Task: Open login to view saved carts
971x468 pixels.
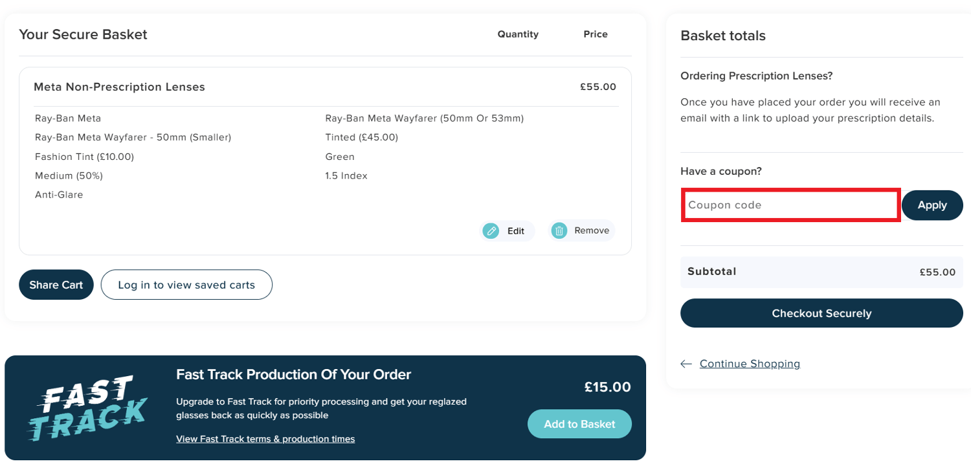Action: pos(186,284)
